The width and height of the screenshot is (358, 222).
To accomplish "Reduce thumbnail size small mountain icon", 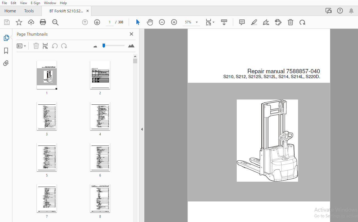I will (95, 47).
